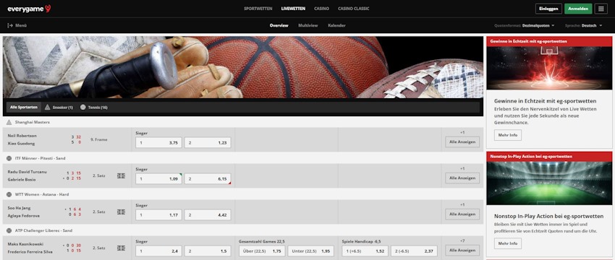
Task: Open ITF Männer - Pitesti - Sand heading
Action: point(40,158)
